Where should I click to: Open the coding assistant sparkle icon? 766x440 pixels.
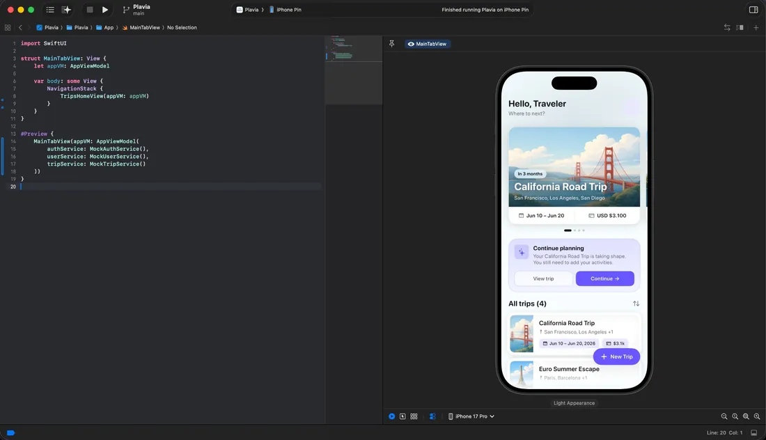tap(66, 10)
